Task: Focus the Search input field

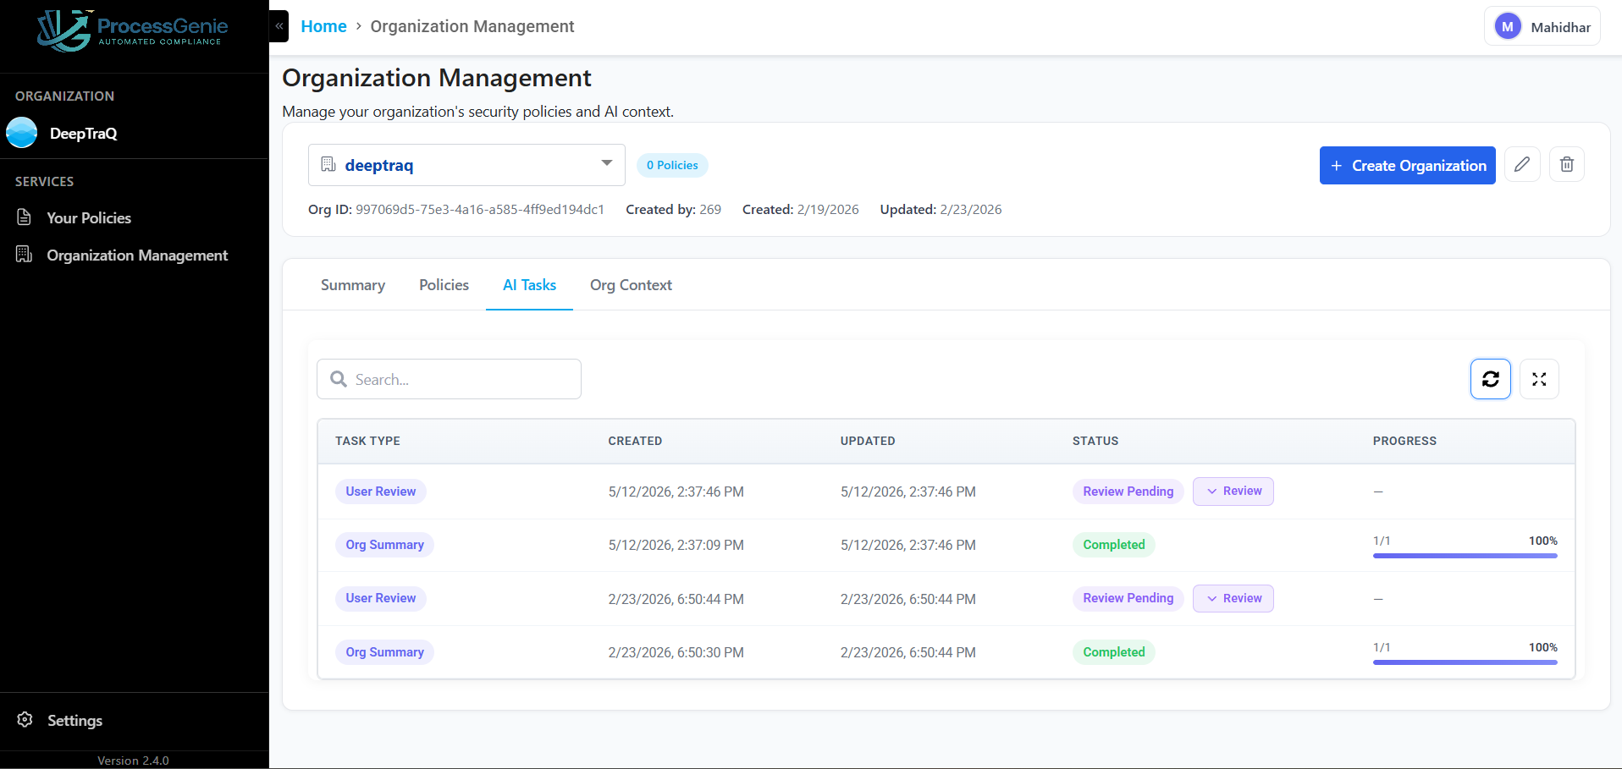Action: click(x=449, y=379)
